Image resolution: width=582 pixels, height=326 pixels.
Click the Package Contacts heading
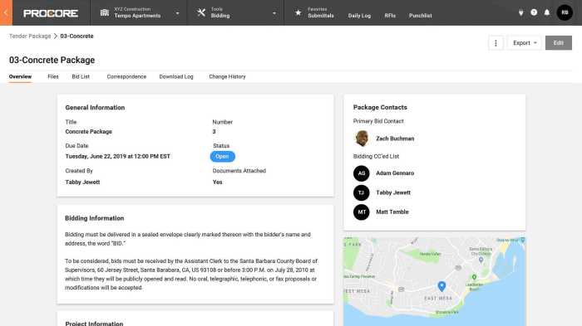coord(380,107)
